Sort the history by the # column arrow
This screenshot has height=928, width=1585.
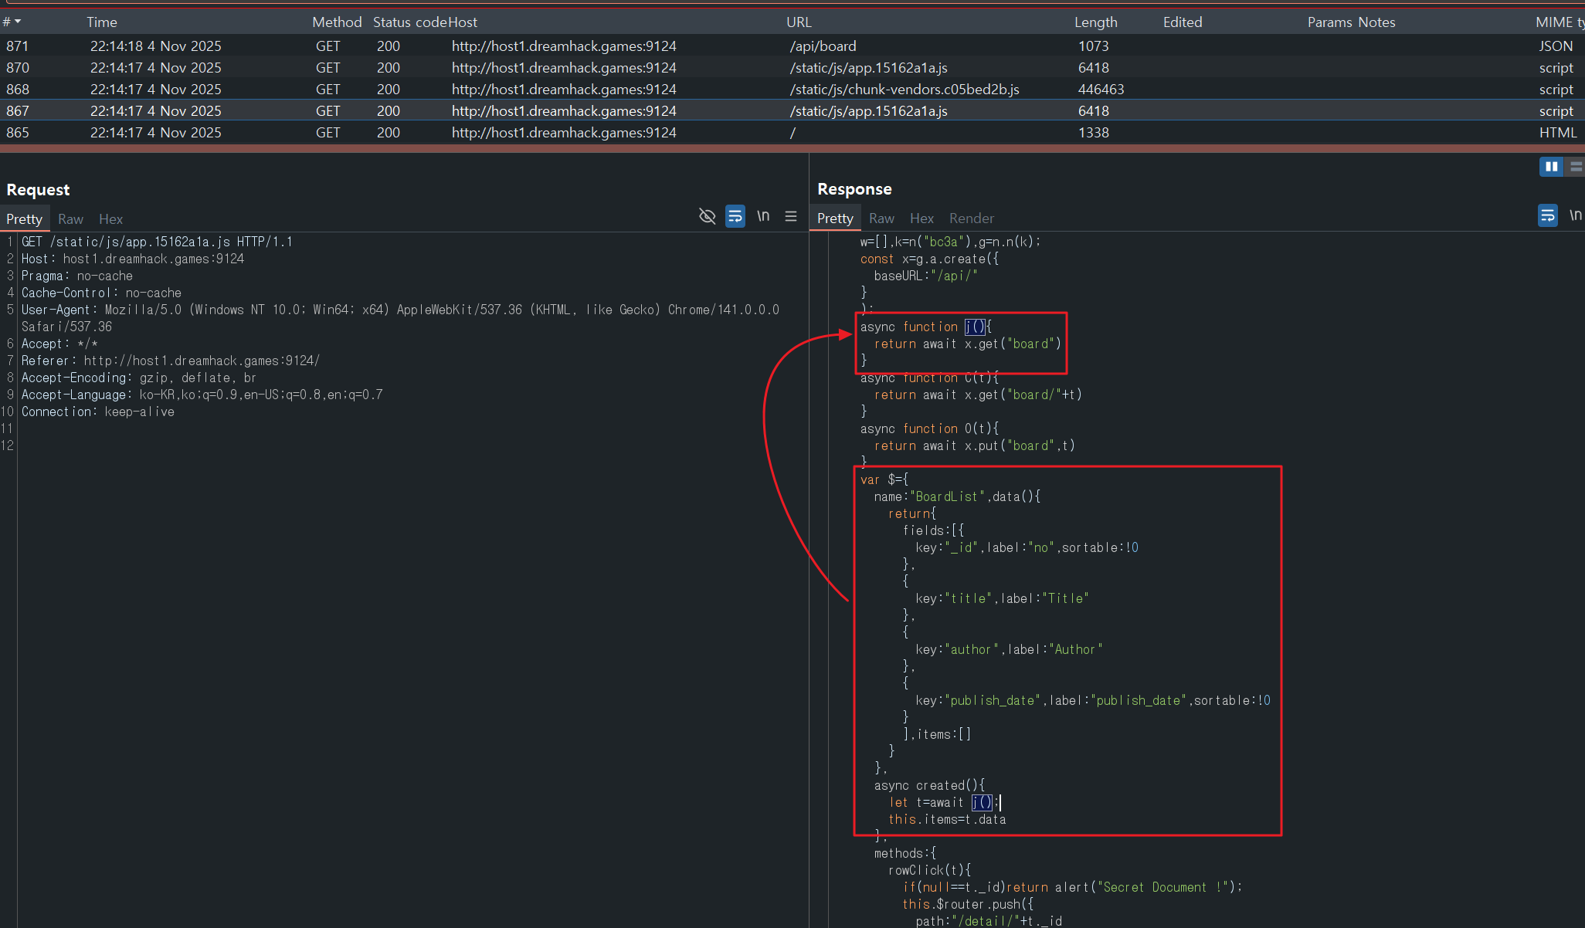coord(17,22)
